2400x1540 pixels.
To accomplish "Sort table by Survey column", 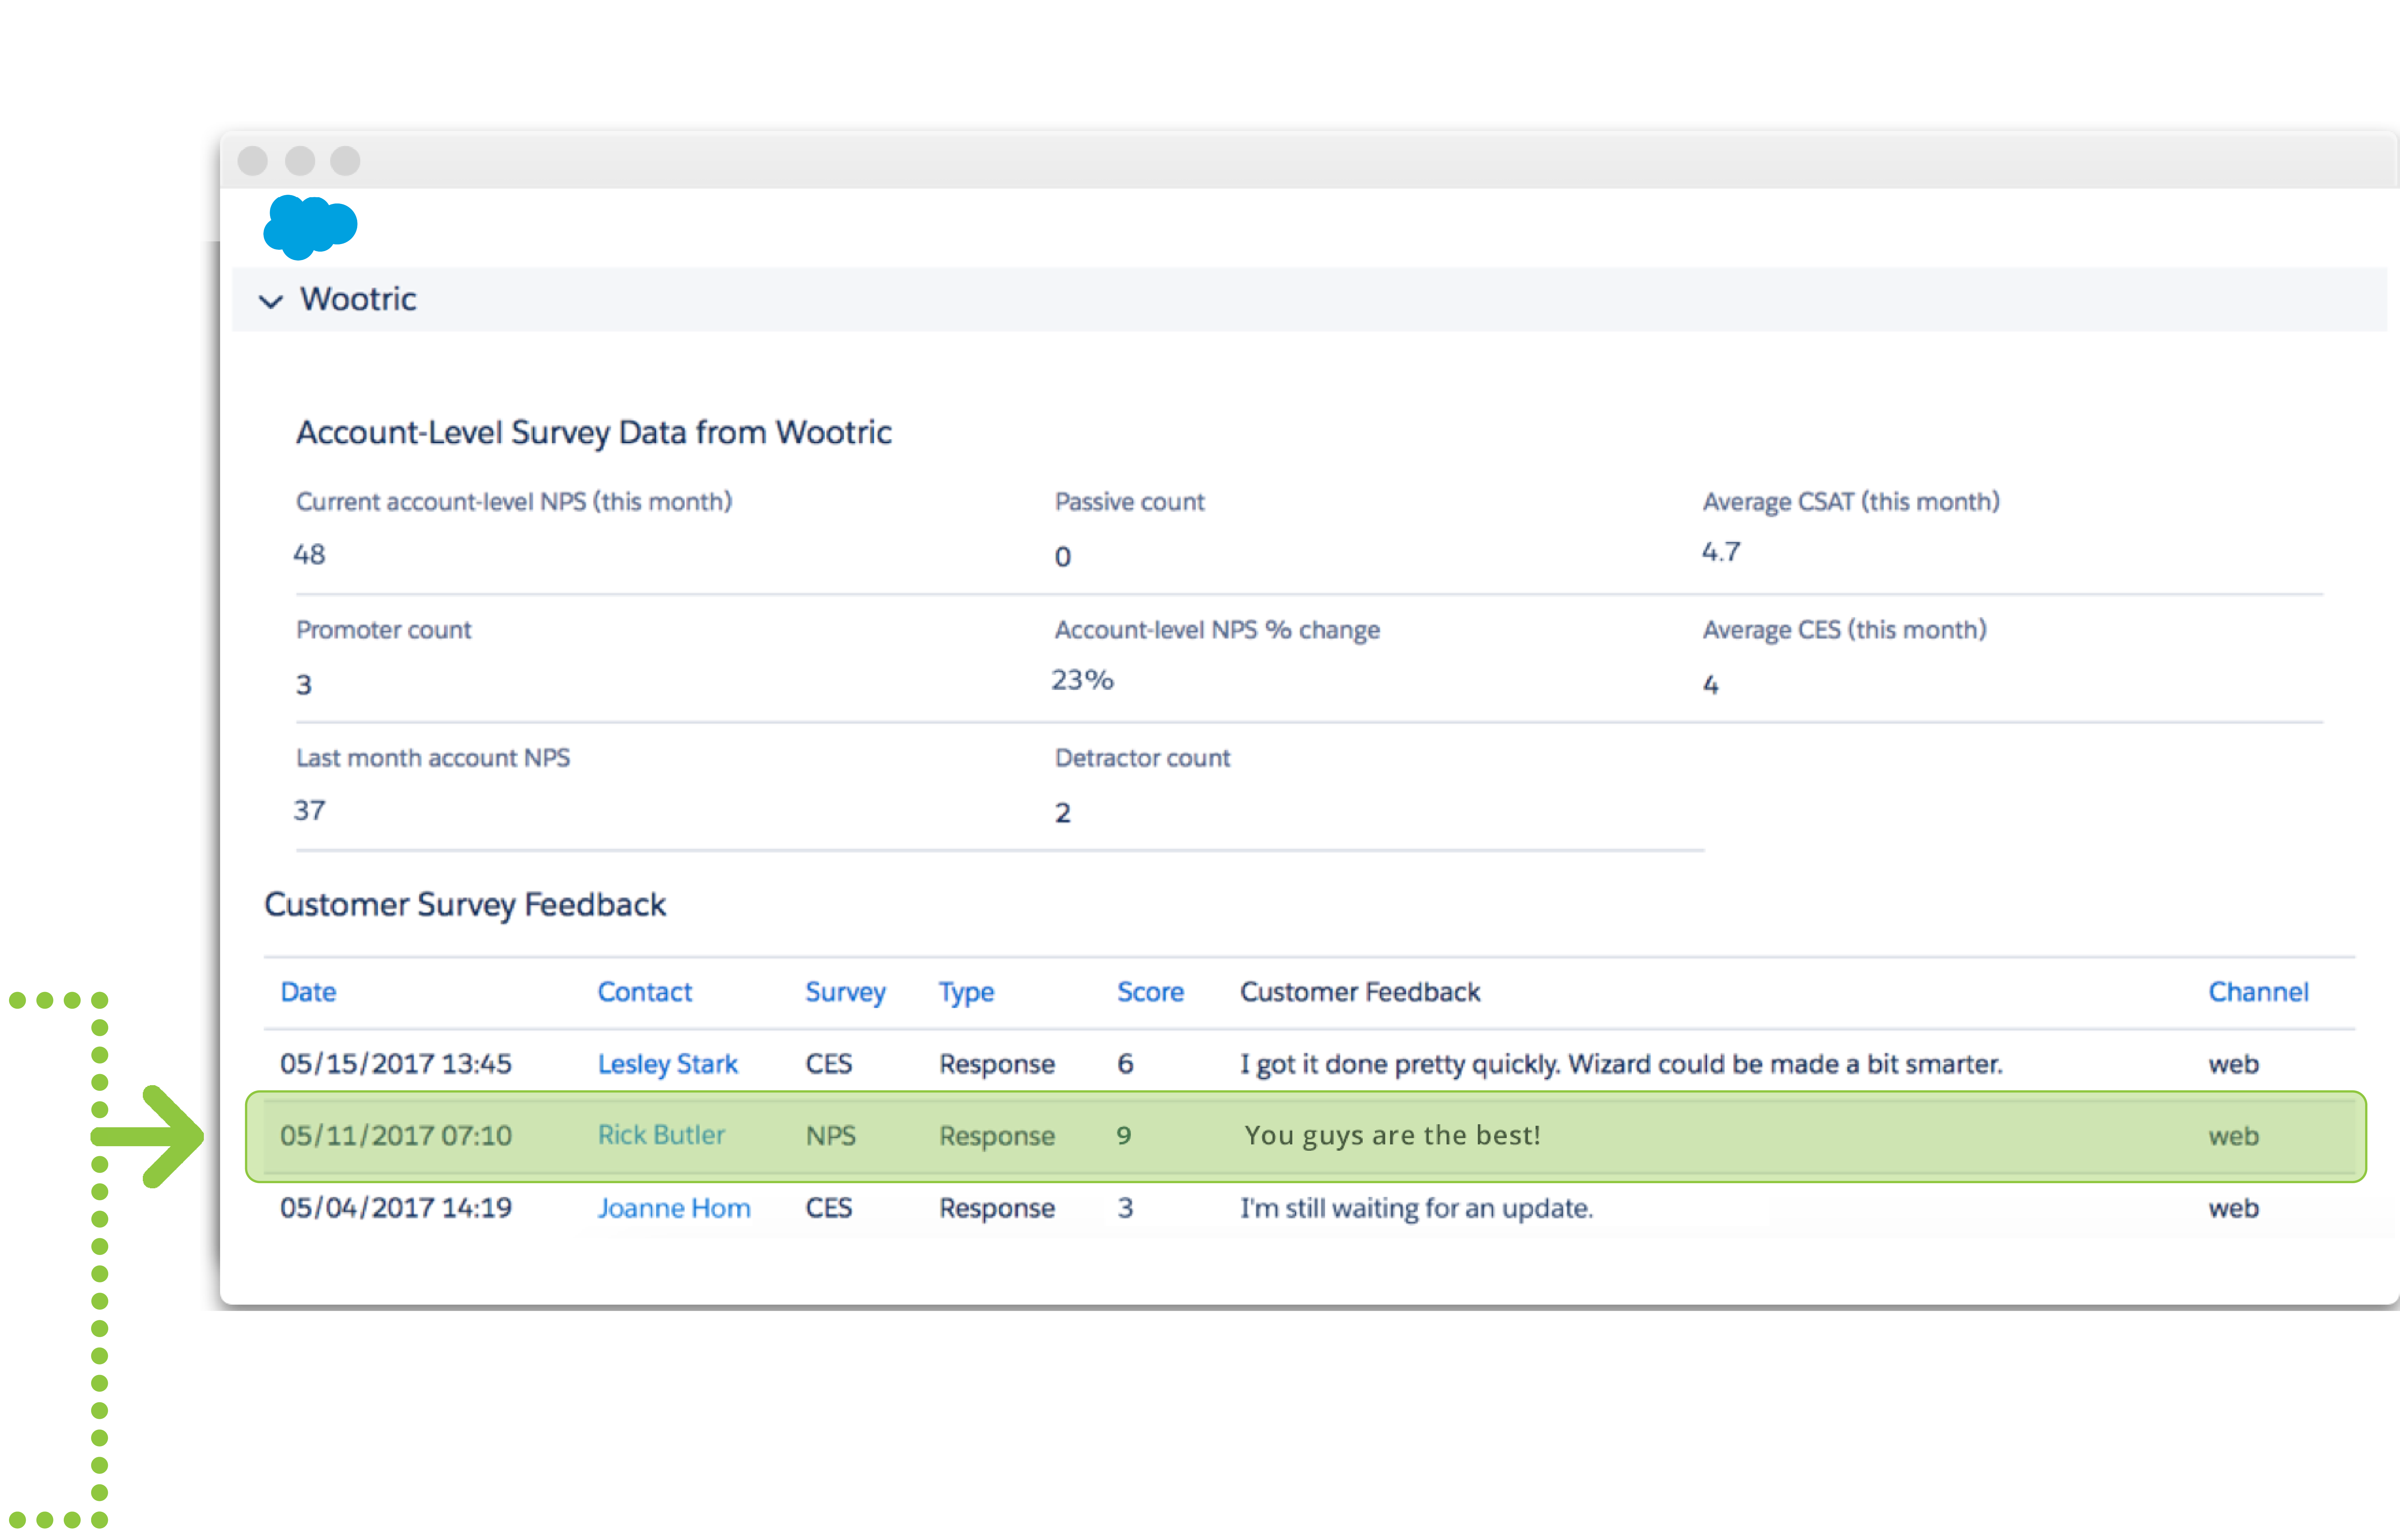I will (845, 992).
